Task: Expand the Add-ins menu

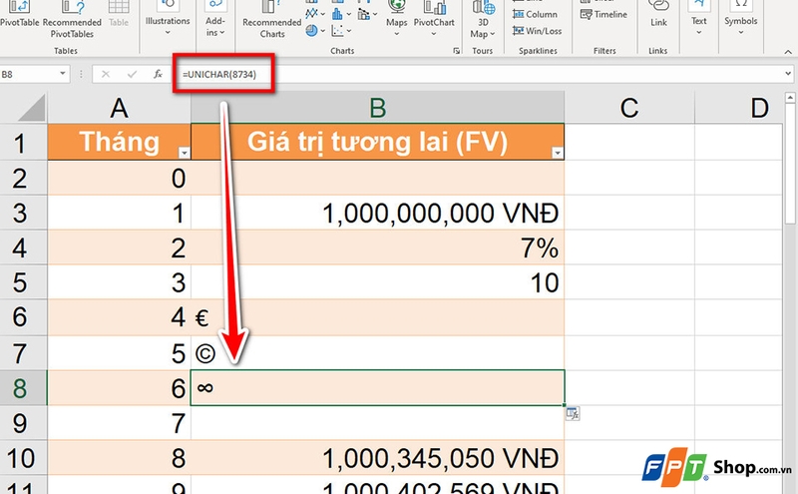Action: click(x=215, y=19)
